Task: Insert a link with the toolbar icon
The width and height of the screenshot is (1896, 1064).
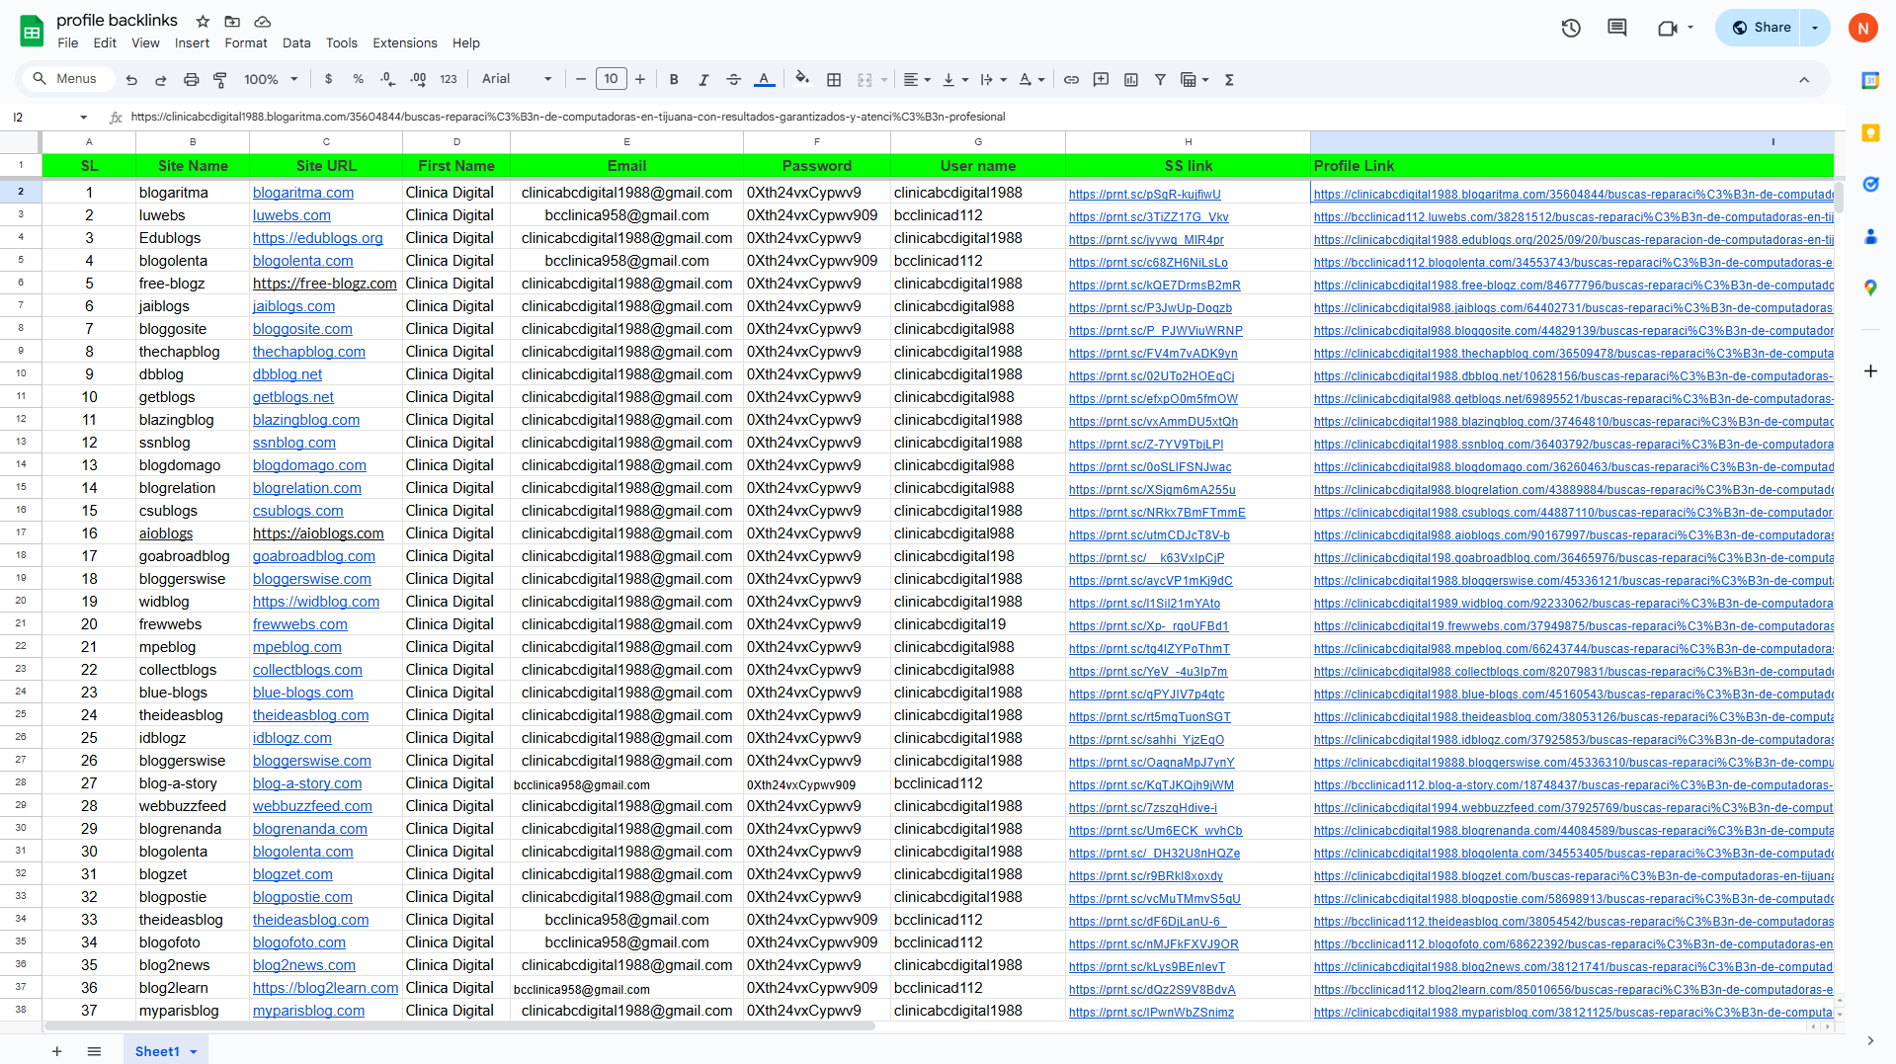Action: click(1071, 79)
